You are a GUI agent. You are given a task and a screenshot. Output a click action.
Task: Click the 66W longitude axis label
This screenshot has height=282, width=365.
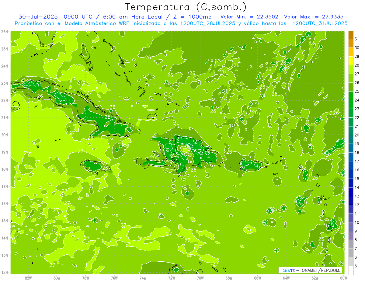[x=257, y=277]
